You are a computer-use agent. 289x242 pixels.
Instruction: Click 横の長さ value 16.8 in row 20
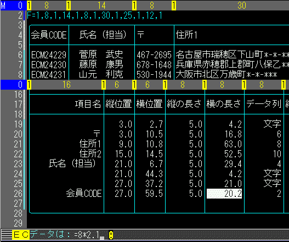(233, 134)
